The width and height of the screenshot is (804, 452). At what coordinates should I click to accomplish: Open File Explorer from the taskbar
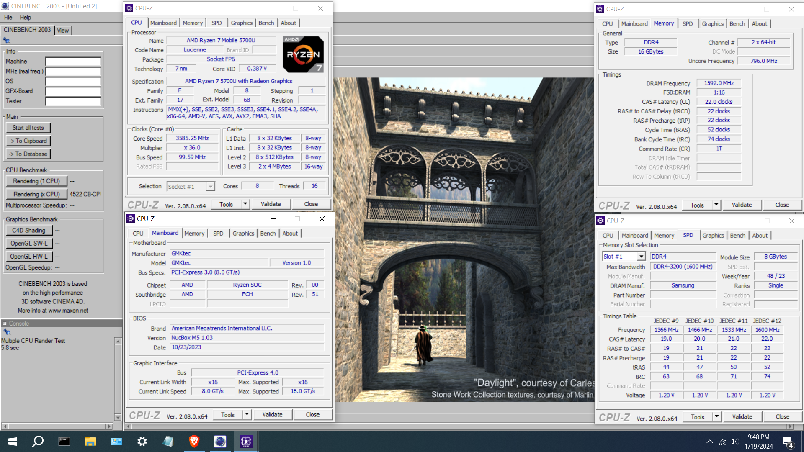tap(90, 442)
